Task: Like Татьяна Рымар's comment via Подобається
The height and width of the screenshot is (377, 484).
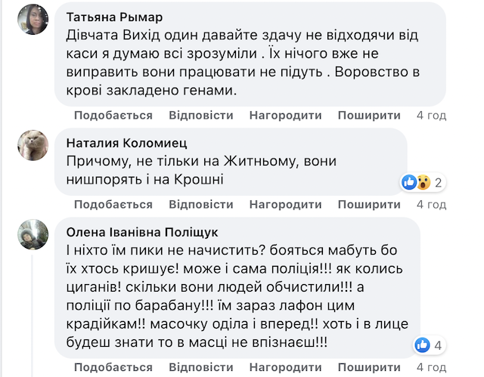Action: tap(113, 116)
